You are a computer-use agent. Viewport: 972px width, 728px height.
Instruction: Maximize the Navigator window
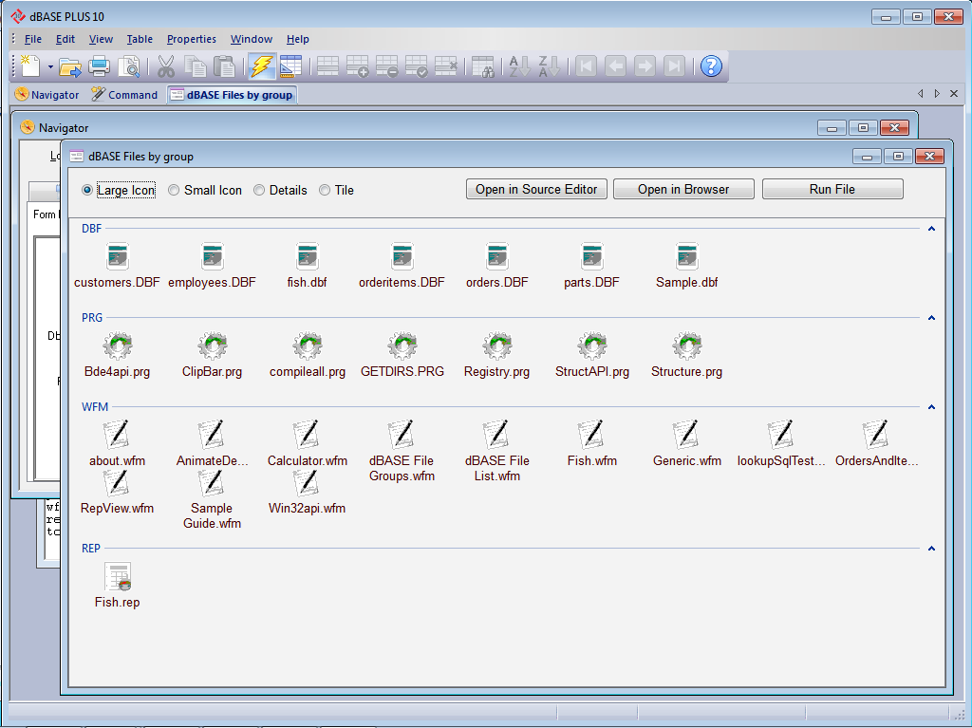[x=863, y=128]
